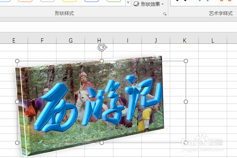Viewport: 237px width, 158px height.
Task: Select column E header
Action: 14,40
